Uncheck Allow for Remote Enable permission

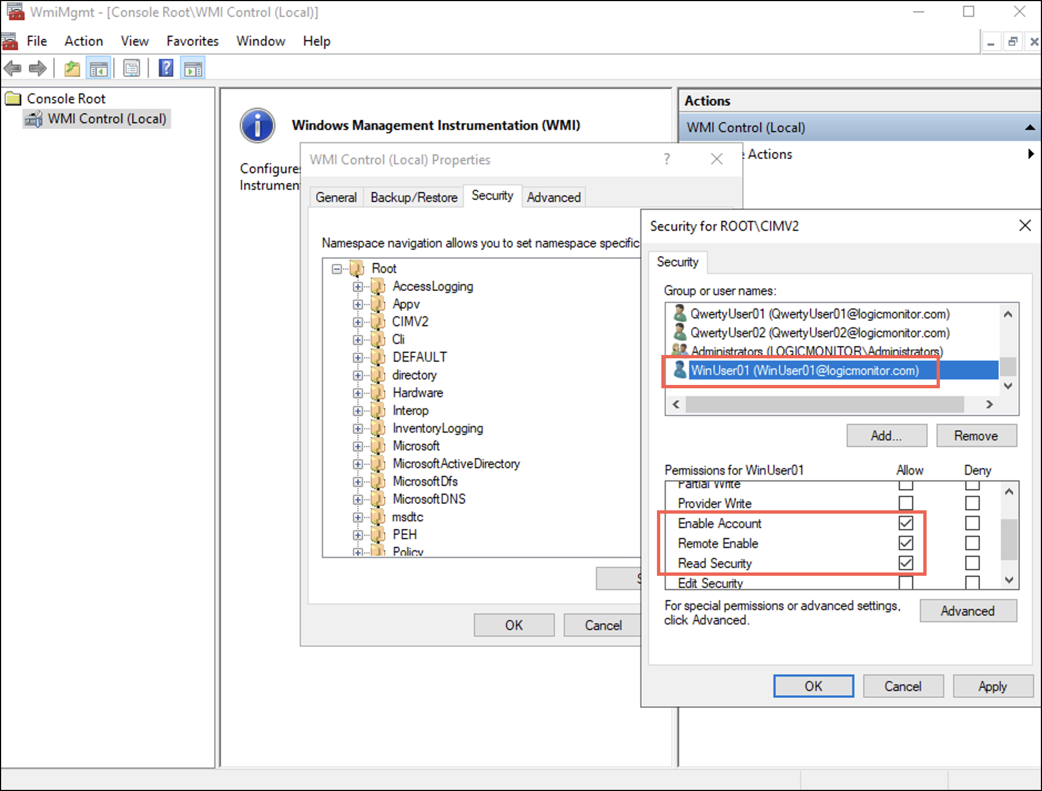tap(906, 543)
